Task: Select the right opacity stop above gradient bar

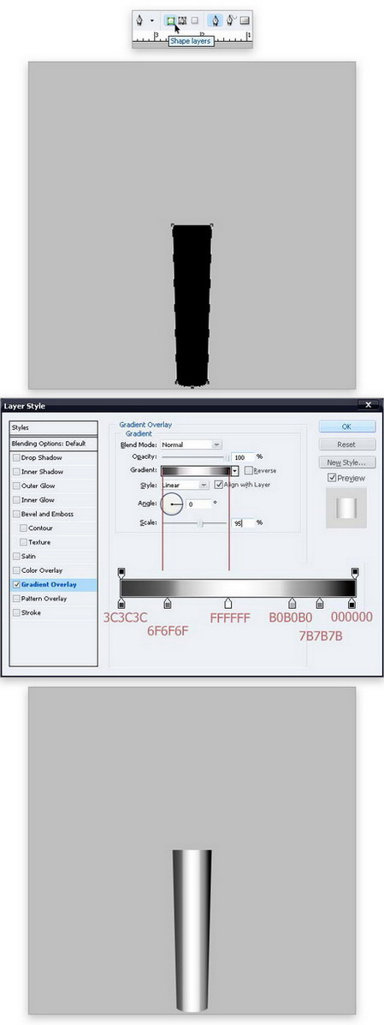Action: (x=355, y=573)
